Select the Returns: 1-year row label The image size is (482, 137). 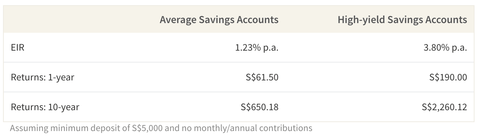(42, 77)
